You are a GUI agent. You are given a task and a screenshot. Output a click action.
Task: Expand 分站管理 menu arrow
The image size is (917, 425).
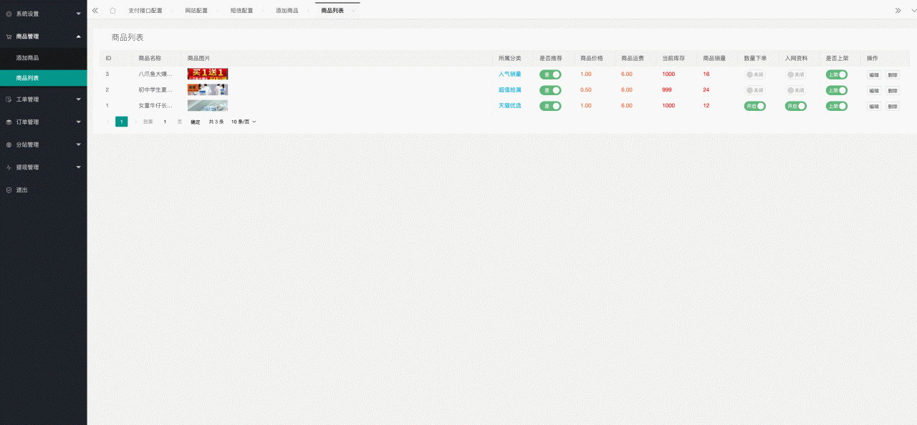coord(79,145)
